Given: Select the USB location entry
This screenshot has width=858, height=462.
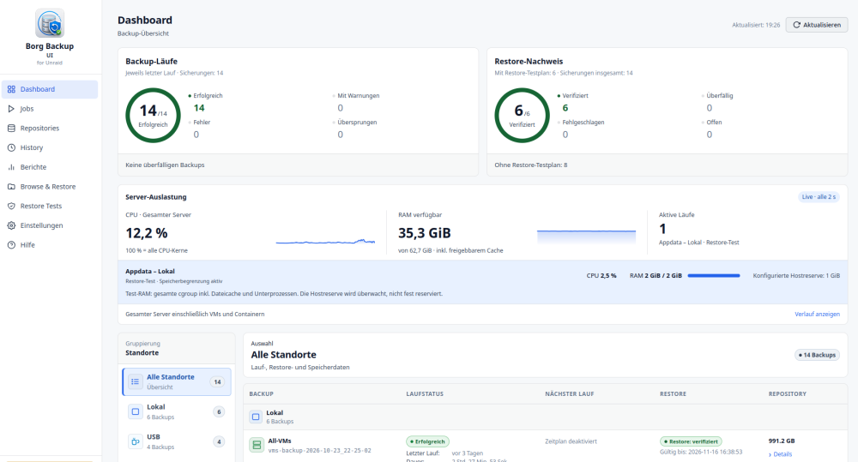Looking at the screenshot, I should point(177,441).
